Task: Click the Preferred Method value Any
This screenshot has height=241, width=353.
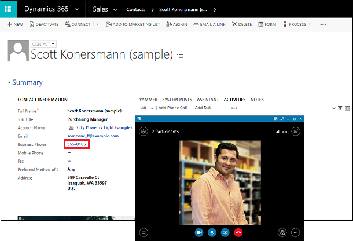Action: (71, 169)
